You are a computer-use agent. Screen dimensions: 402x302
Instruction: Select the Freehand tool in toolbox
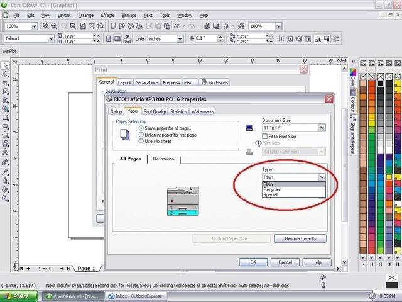pos(5,100)
